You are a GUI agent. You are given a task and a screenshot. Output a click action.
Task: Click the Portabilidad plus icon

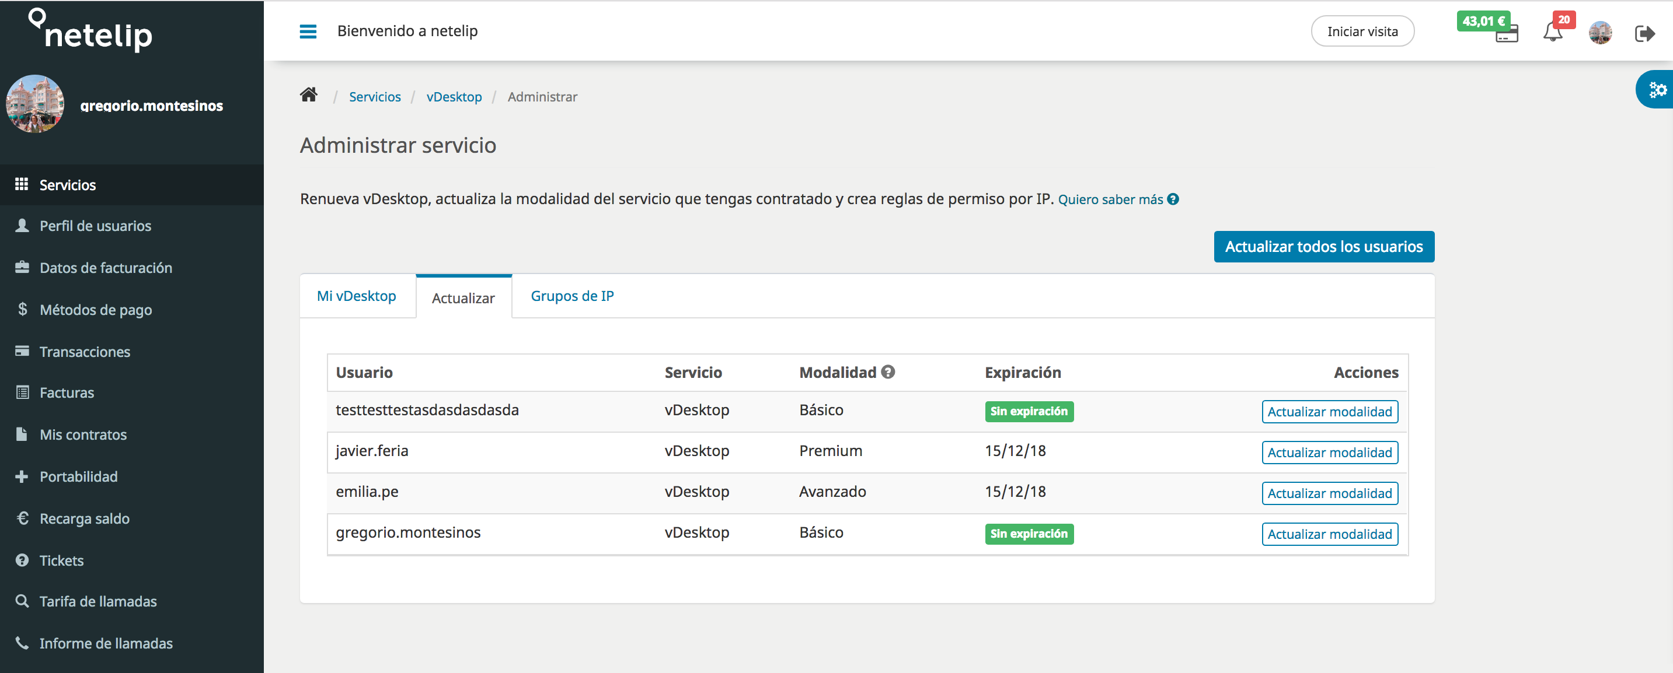[x=22, y=476]
